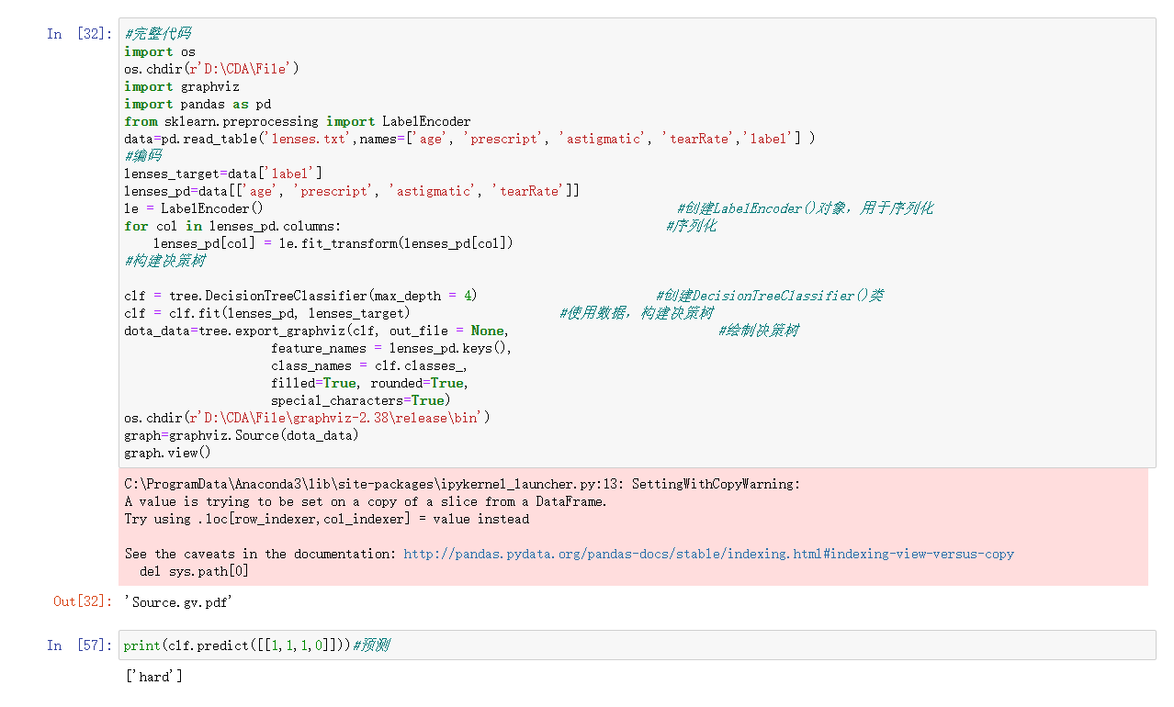Click the In [32] cell prompt

79,34
